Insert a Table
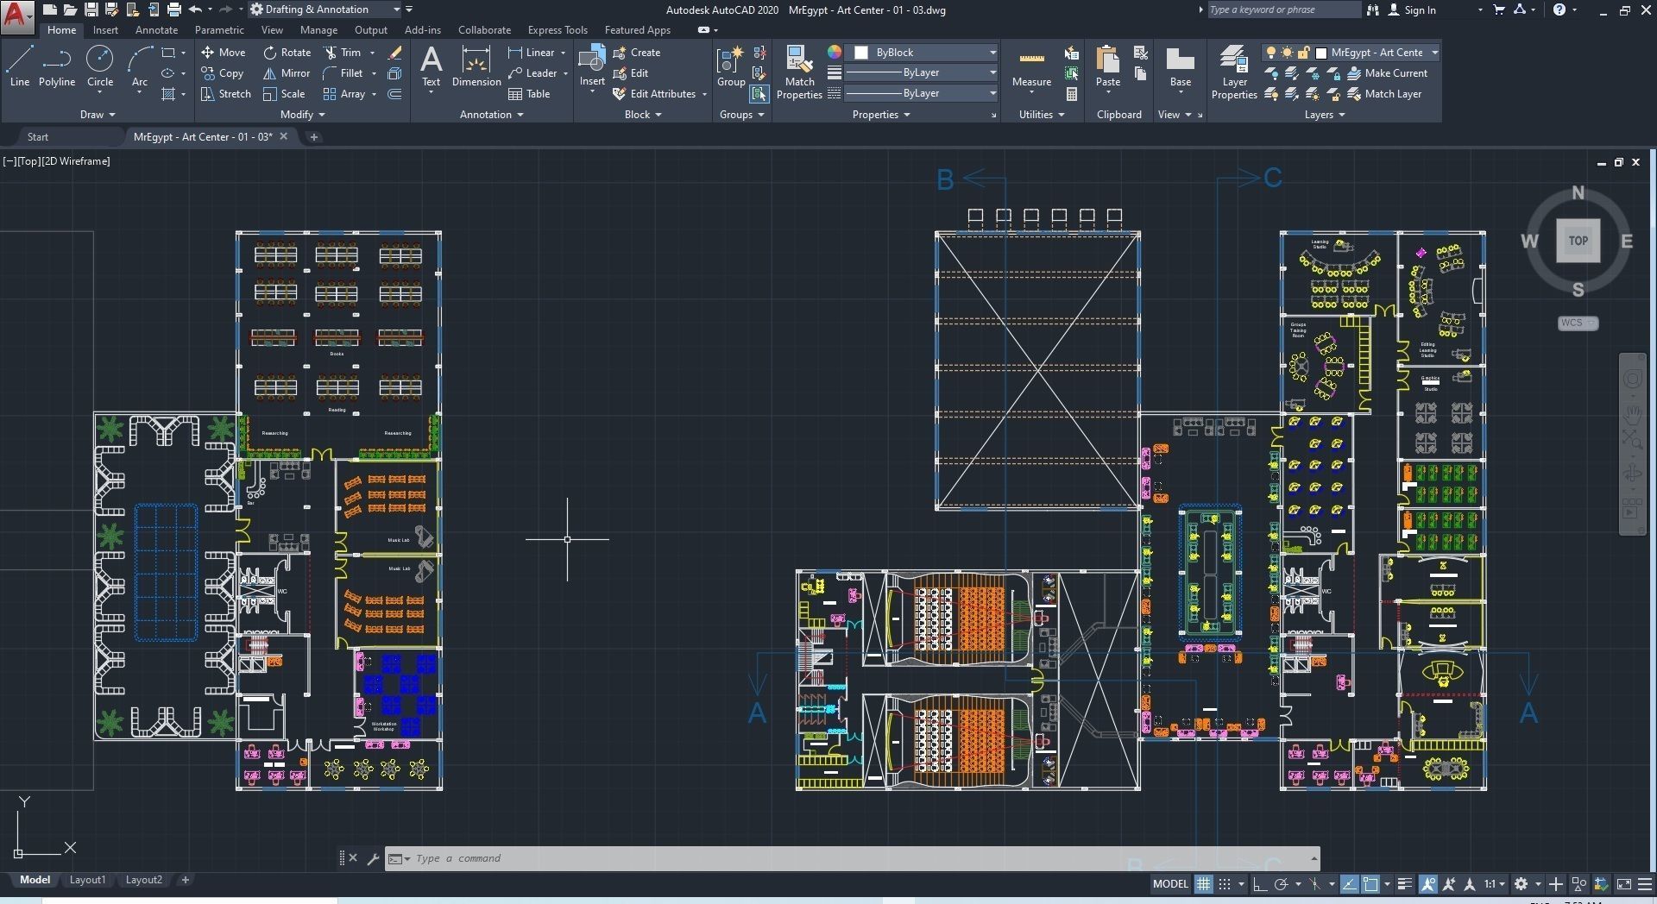Screen dimensions: 1657x904 529,94
